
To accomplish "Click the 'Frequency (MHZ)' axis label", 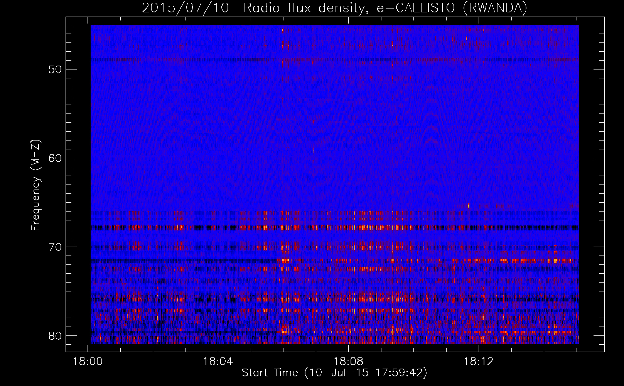I will pos(35,185).
